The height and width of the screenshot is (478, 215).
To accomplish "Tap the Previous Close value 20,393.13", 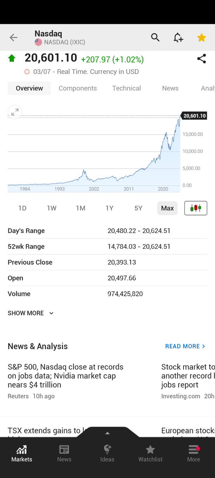I will (x=122, y=262).
